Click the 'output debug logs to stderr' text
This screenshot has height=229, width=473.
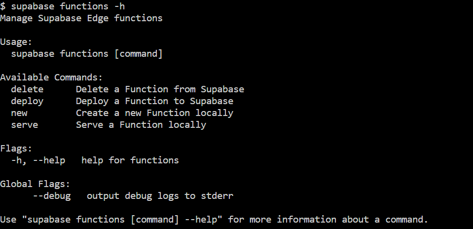click(x=160, y=196)
